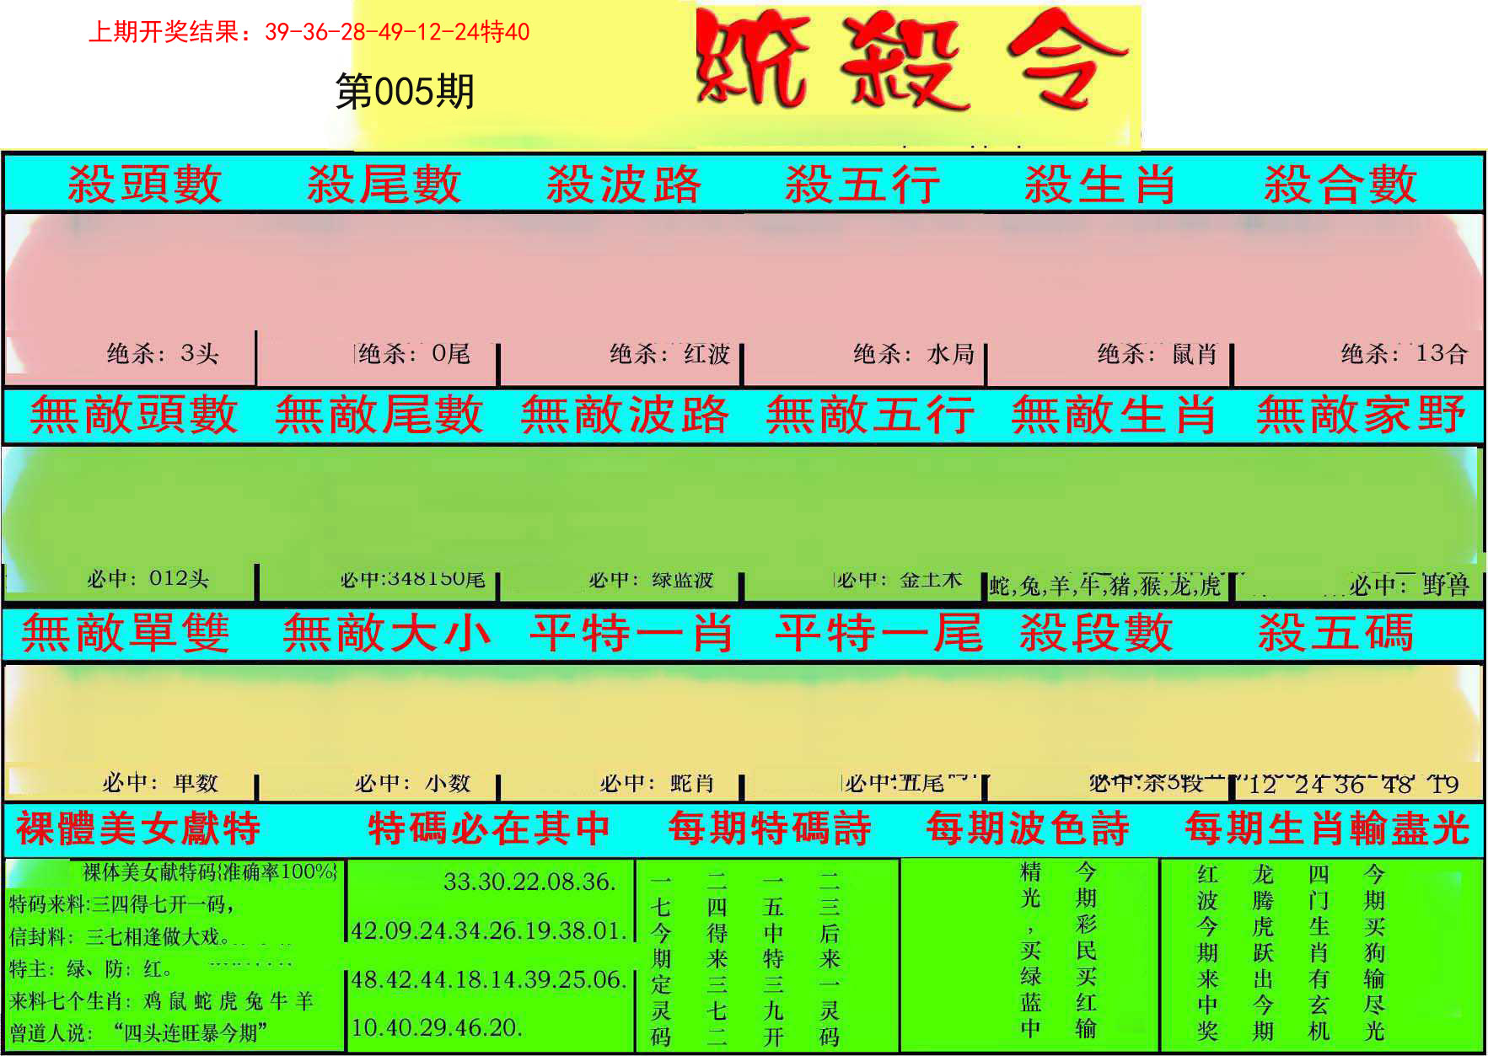Click the 第005期 issue number

point(405,92)
